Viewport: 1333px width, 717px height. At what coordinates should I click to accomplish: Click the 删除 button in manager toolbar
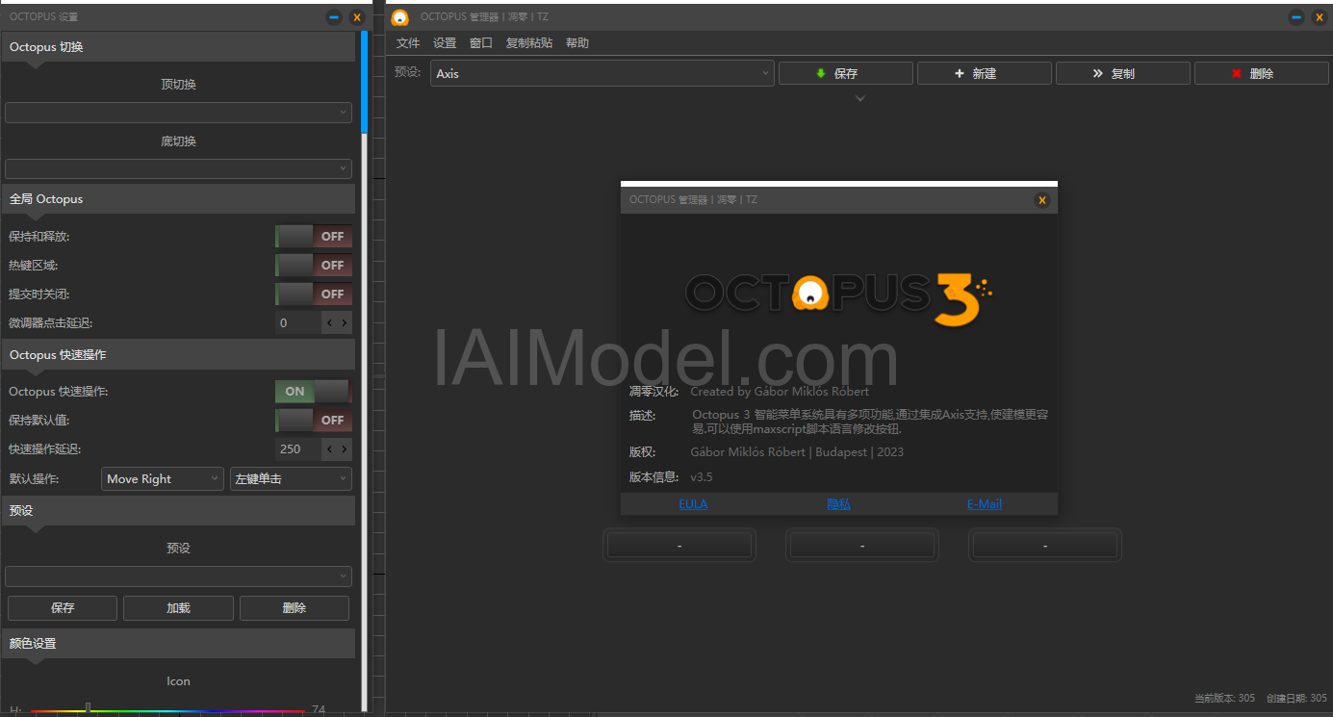[1262, 73]
